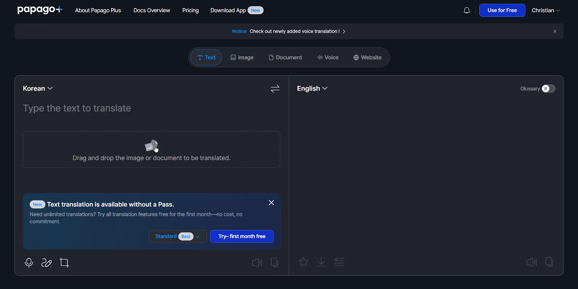Switch to the Website translation tab
This screenshot has width=578, height=289.
click(x=367, y=57)
